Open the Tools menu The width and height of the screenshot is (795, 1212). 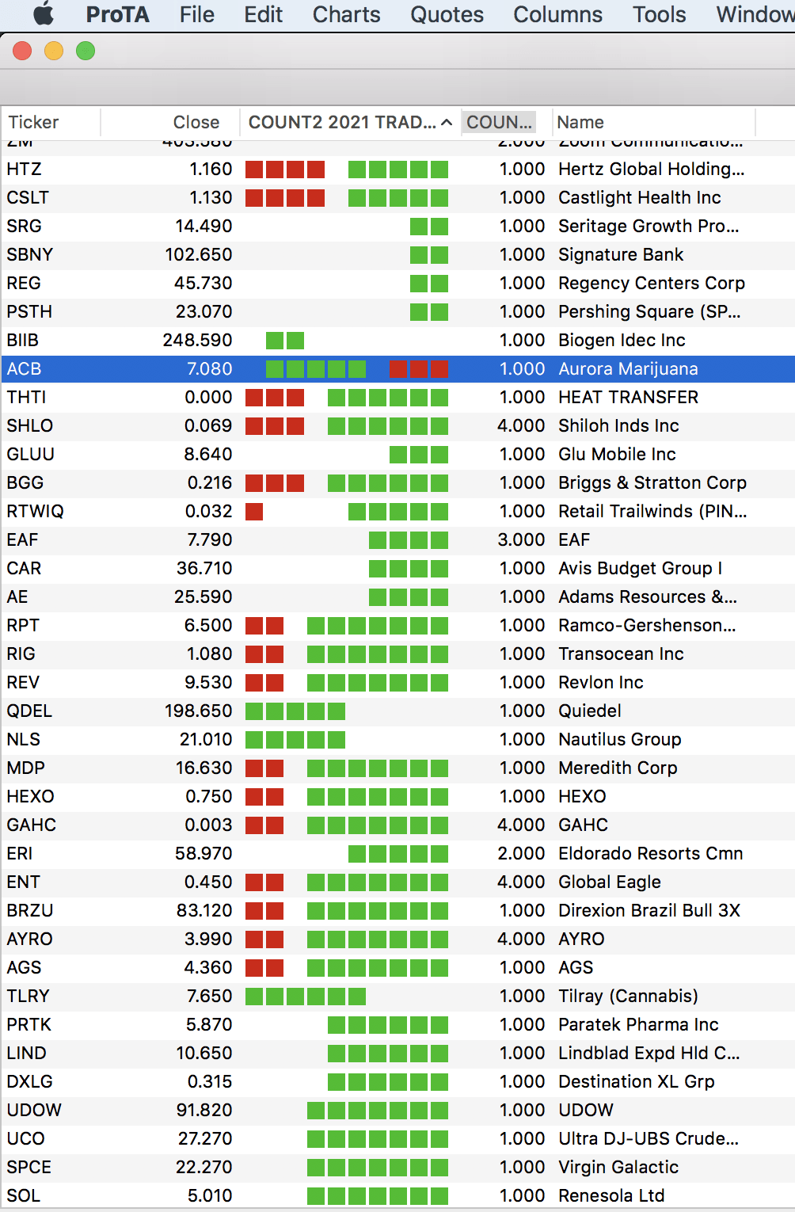point(659,14)
